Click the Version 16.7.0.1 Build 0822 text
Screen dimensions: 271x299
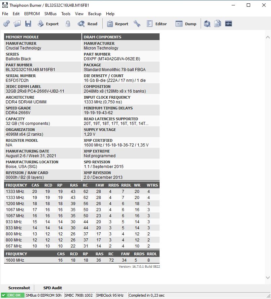tap(139, 266)
